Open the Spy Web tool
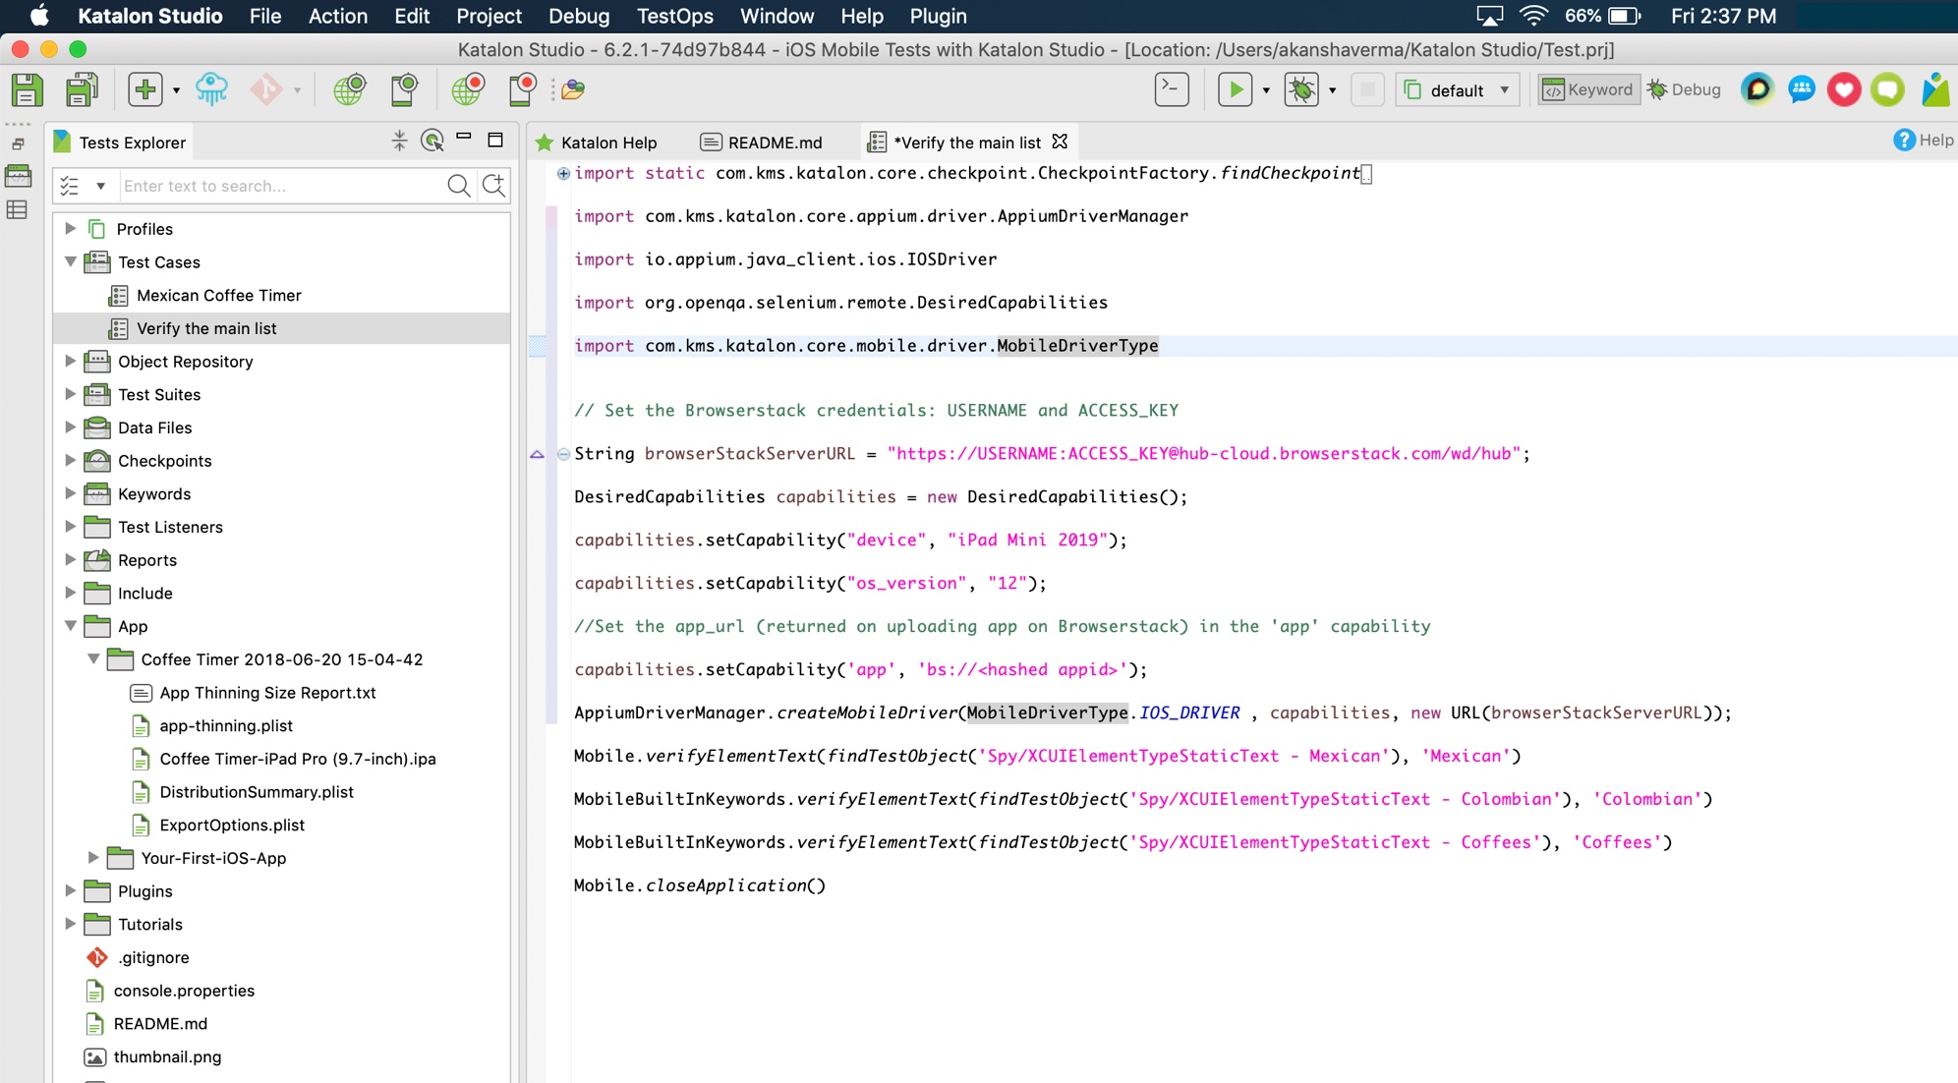This screenshot has height=1083, width=1958. click(x=351, y=89)
